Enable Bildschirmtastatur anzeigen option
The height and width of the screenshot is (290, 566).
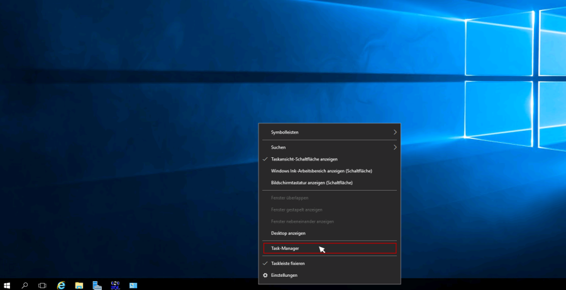[x=311, y=182]
